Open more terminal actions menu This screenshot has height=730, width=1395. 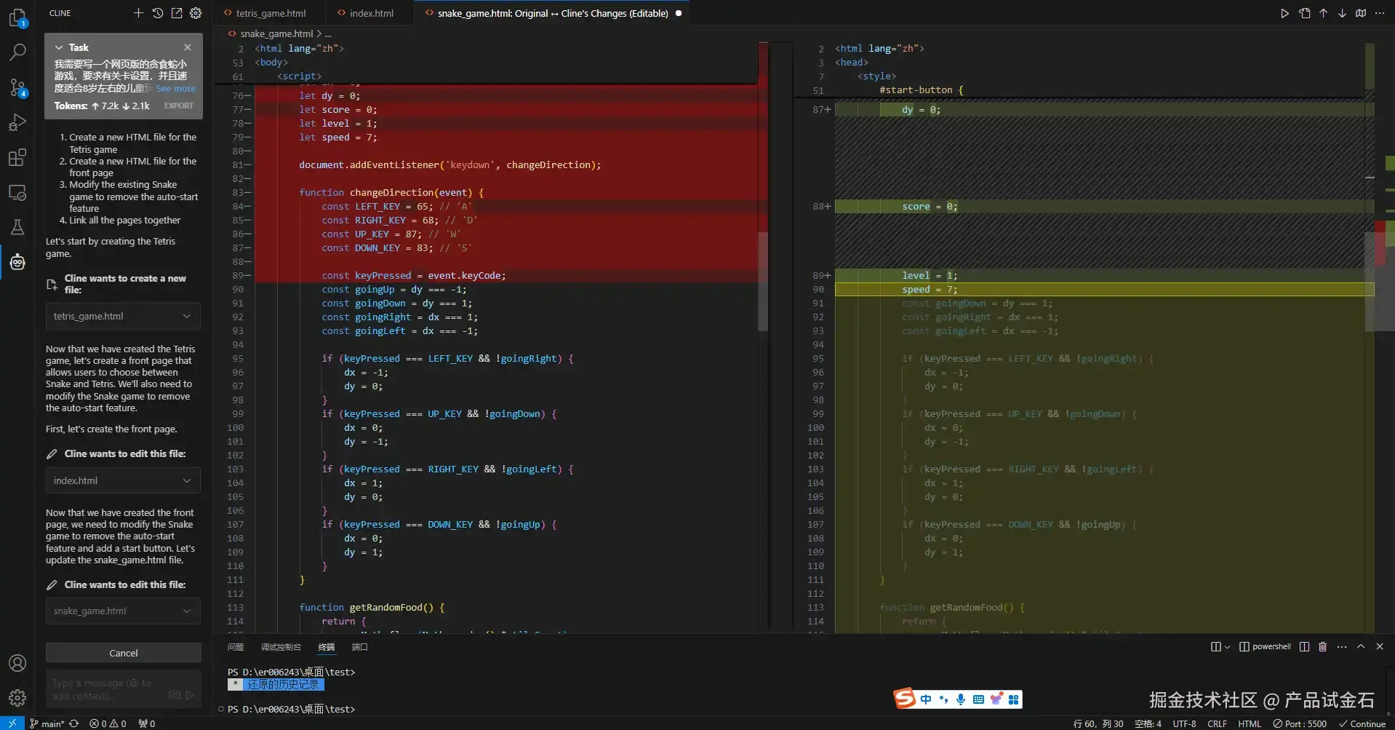tap(1342, 647)
